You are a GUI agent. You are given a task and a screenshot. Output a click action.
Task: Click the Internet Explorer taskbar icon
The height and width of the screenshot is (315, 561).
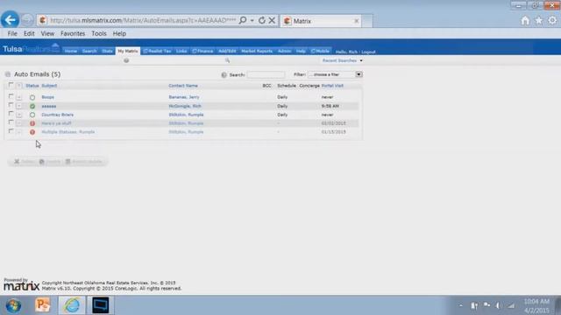click(72, 305)
